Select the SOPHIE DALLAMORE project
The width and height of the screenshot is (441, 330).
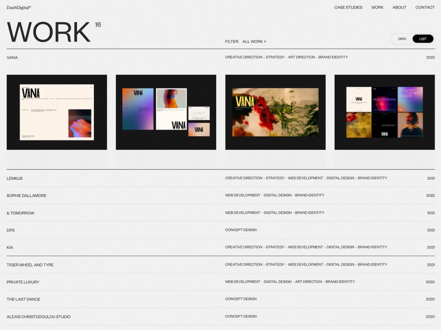(x=26, y=195)
